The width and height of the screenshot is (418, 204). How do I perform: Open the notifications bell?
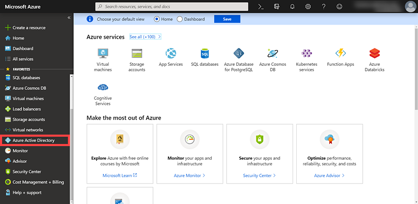(x=292, y=7)
